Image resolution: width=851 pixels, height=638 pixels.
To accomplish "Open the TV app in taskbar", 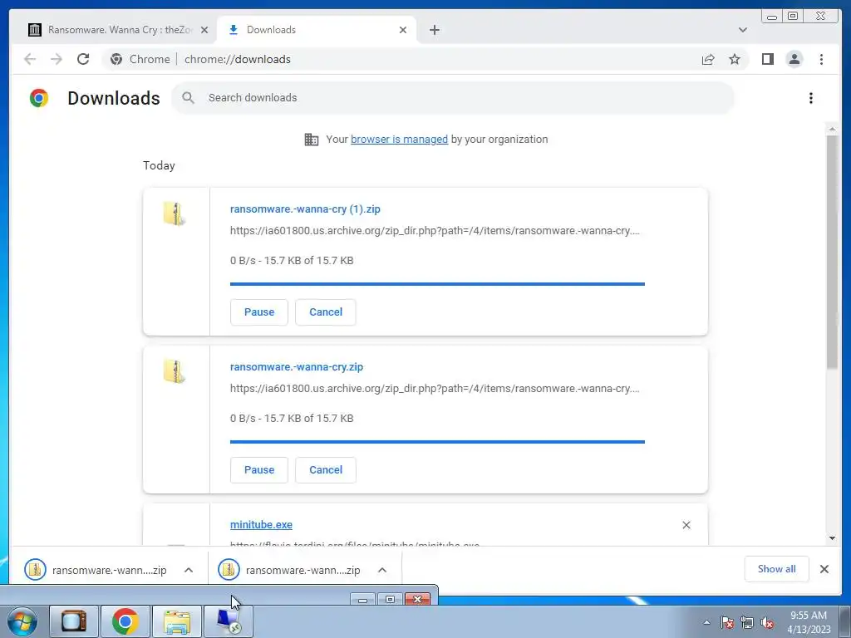I will pos(74,621).
